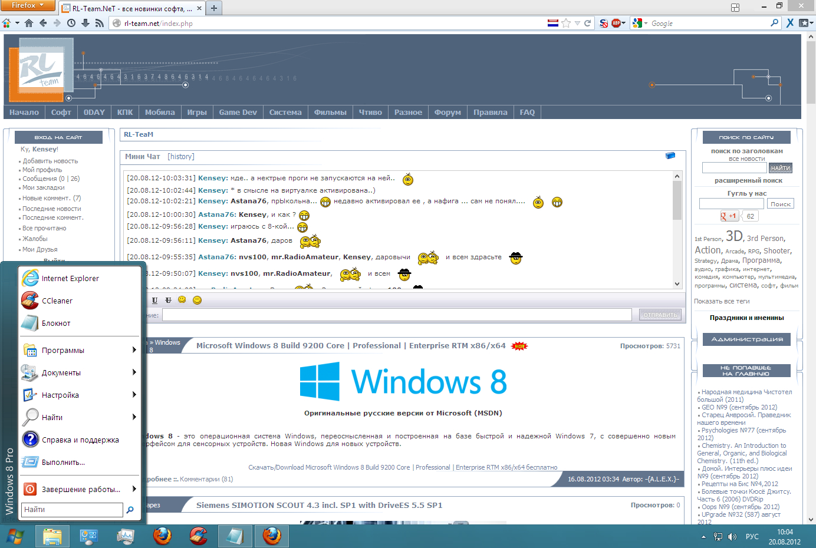Click the page vertical scrollbar thumb
816x548 pixels.
point(811,72)
